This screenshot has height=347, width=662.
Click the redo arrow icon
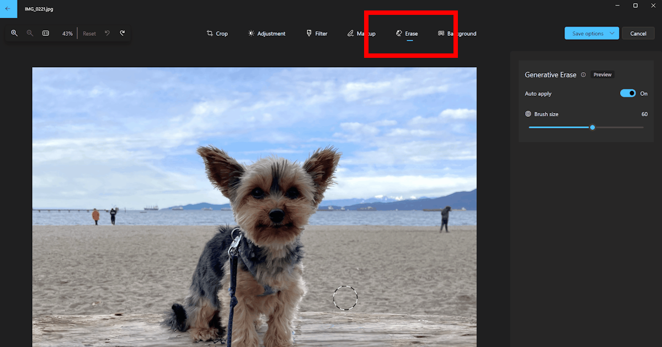click(122, 33)
